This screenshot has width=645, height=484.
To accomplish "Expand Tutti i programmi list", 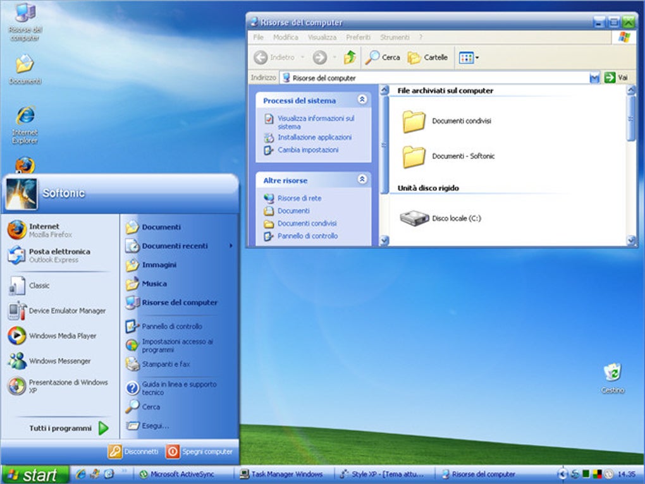I will click(x=69, y=428).
